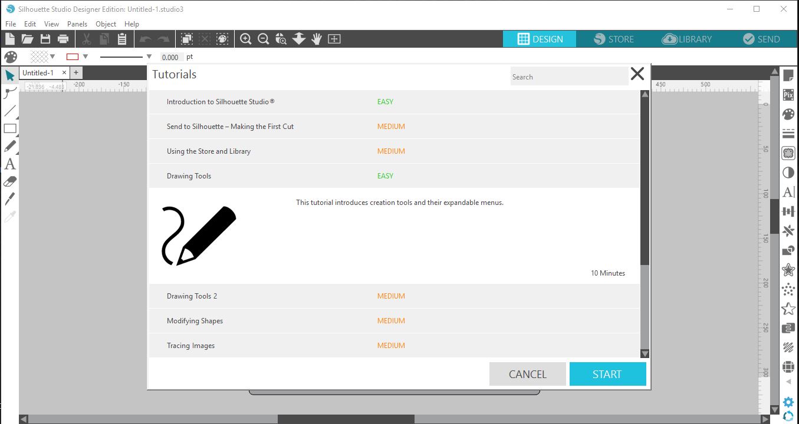Click the Undo arrow icon

click(145, 39)
